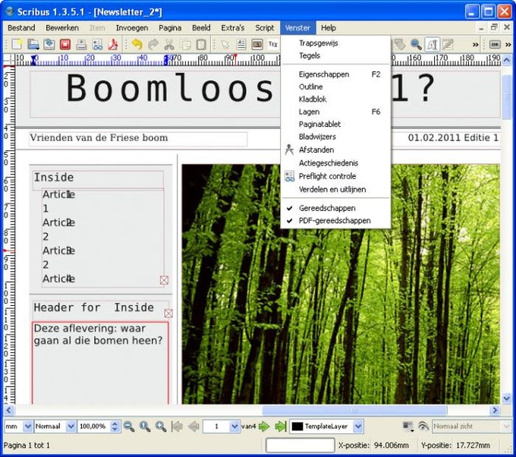Select Afstanden measurement entry

click(x=335, y=150)
